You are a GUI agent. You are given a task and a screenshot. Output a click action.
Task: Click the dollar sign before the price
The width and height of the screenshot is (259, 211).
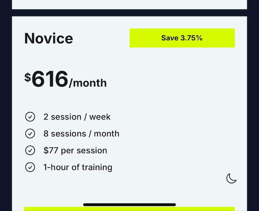tap(28, 77)
